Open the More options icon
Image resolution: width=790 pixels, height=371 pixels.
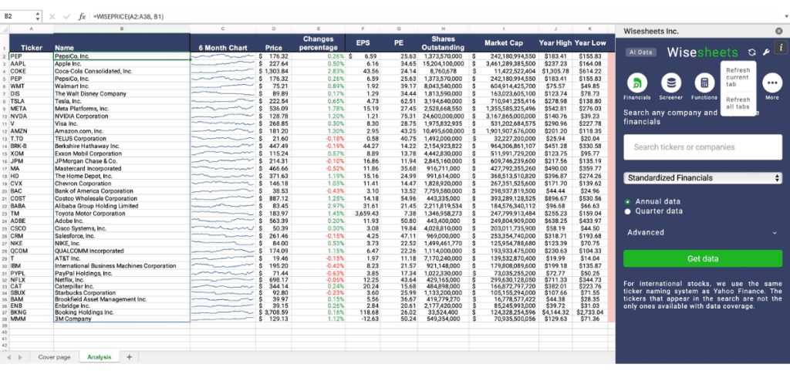coord(771,83)
